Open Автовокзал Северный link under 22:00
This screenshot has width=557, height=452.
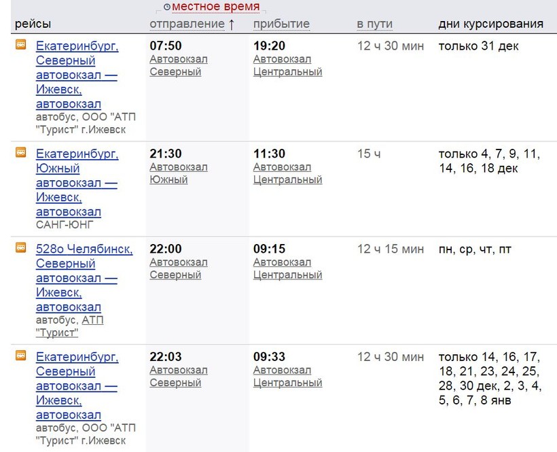point(178,268)
